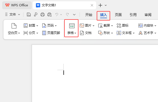Click the Print icon

(x=43, y=14)
